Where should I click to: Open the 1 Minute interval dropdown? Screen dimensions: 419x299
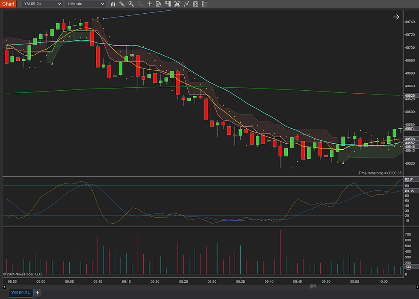(86, 4)
